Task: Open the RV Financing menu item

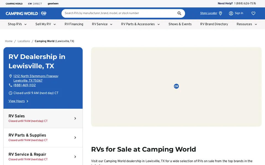Action: point(74,24)
